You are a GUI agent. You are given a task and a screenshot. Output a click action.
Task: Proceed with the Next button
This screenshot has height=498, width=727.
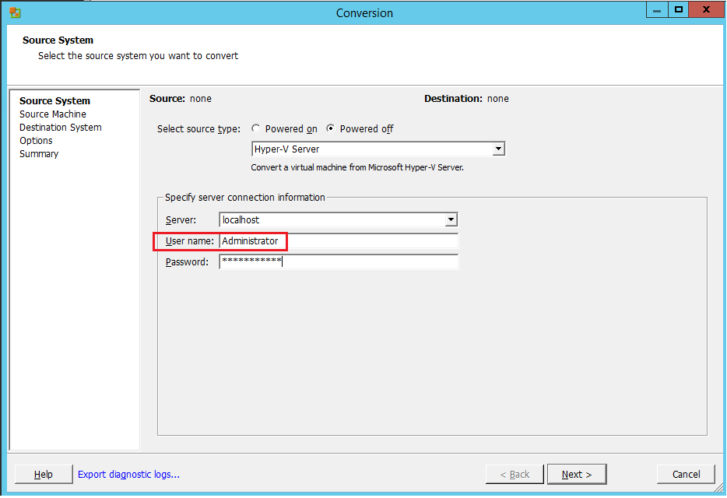click(x=577, y=474)
